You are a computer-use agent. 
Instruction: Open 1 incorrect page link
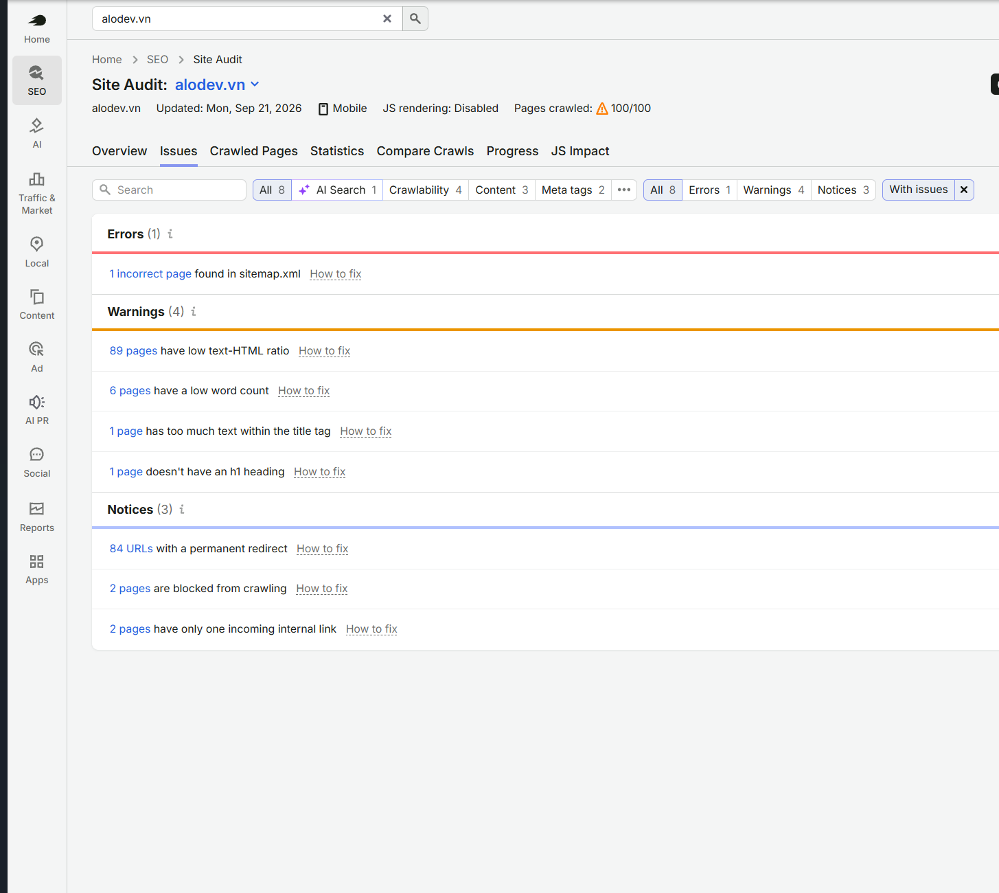[150, 273]
